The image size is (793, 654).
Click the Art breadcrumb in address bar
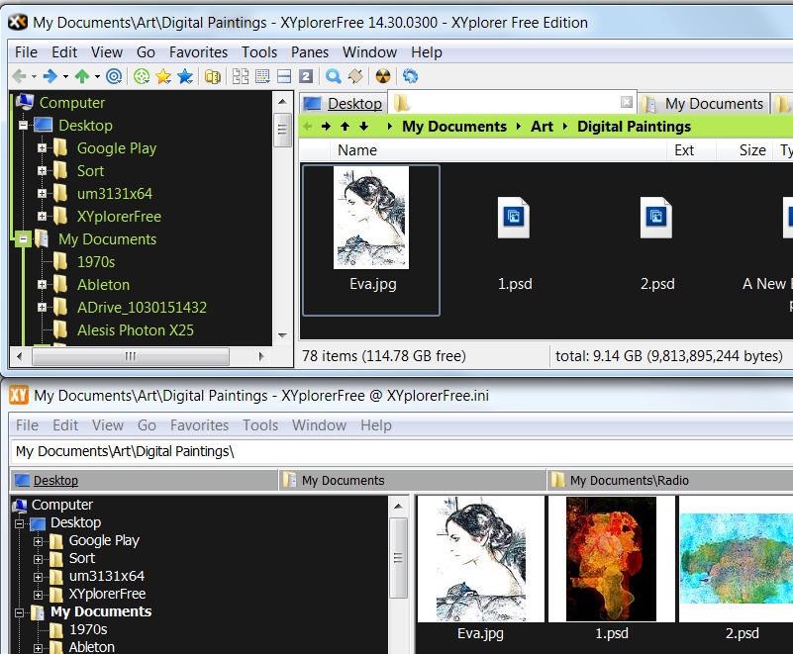coord(542,126)
